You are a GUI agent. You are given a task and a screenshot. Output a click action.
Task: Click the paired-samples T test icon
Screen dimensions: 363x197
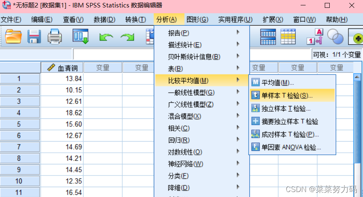coord(255,134)
